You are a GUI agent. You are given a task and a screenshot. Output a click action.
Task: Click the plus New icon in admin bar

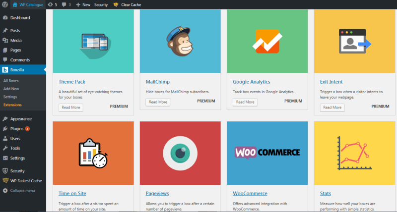[x=78, y=4]
